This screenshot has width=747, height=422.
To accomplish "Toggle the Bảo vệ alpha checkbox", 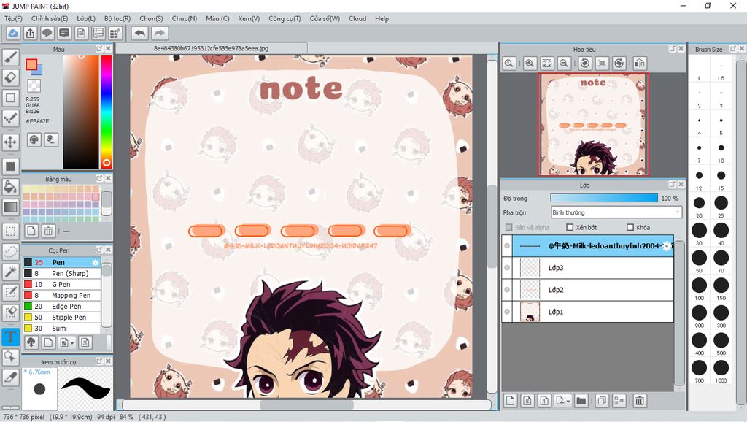I will pyautogui.click(x=508, y=227).
